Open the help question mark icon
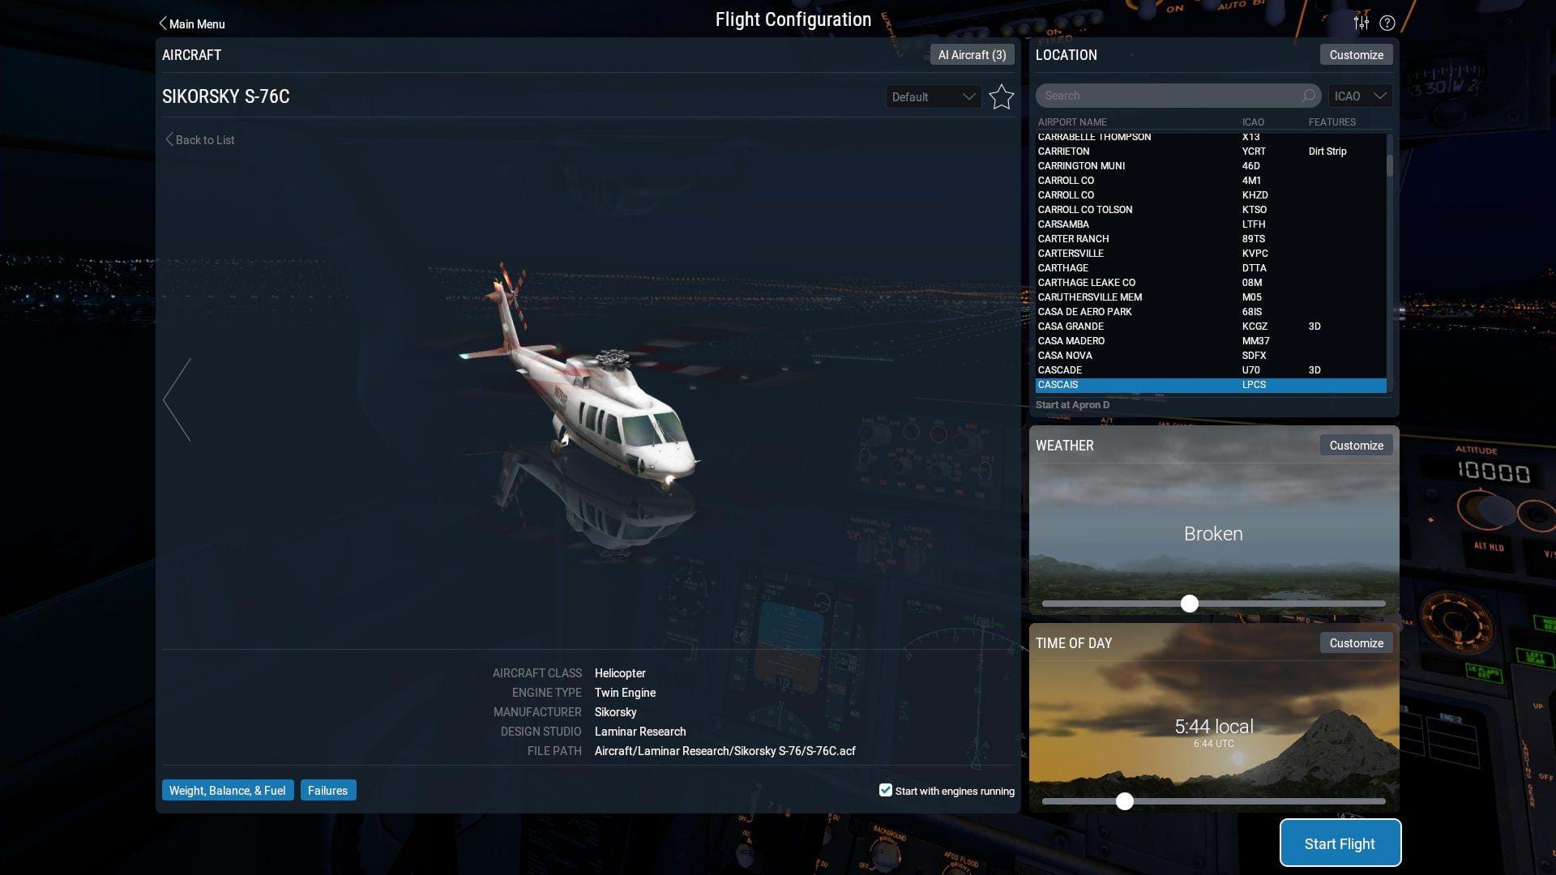 click(1387, 23)
